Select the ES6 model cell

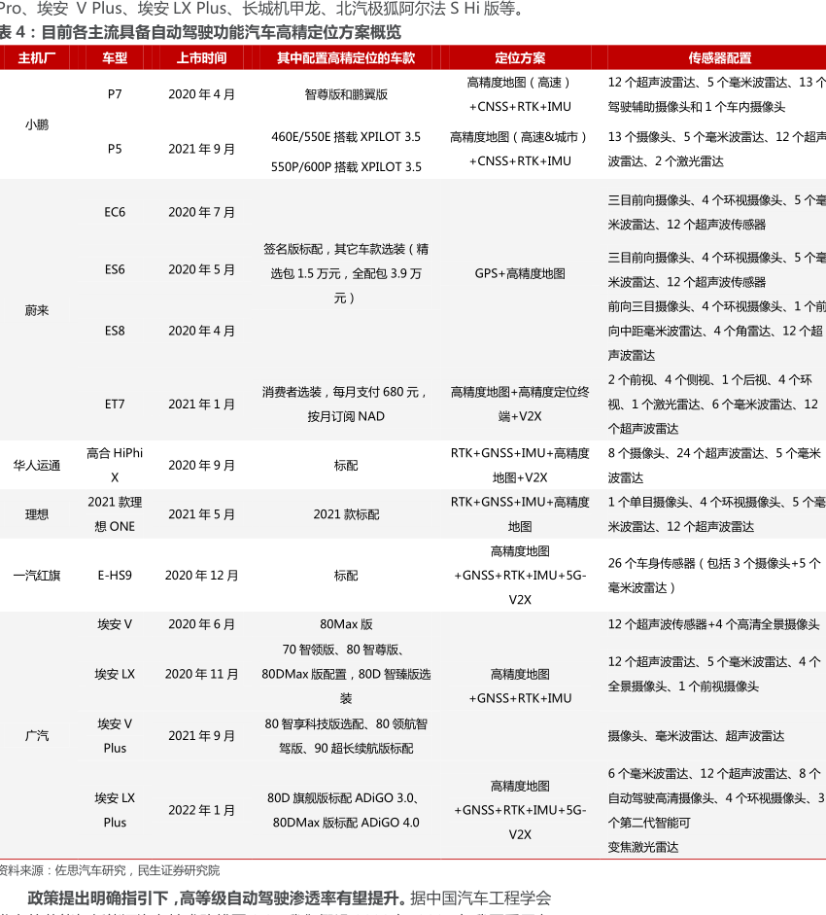[x=115, y=269]
